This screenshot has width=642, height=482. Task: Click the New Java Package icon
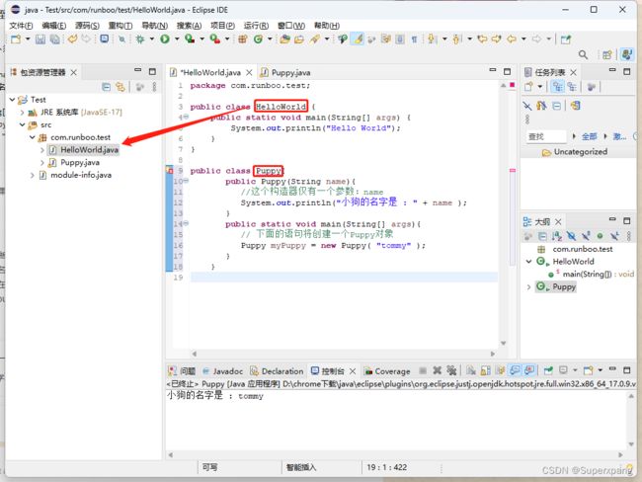243,40
